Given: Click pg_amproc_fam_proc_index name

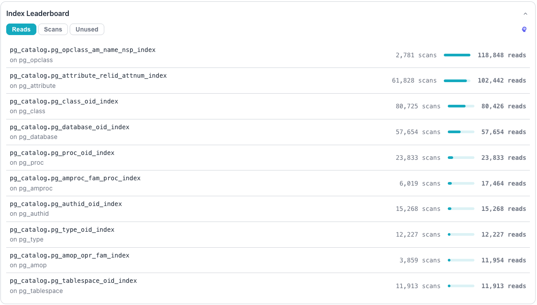Looking at the screenshot, I should 75,178.
